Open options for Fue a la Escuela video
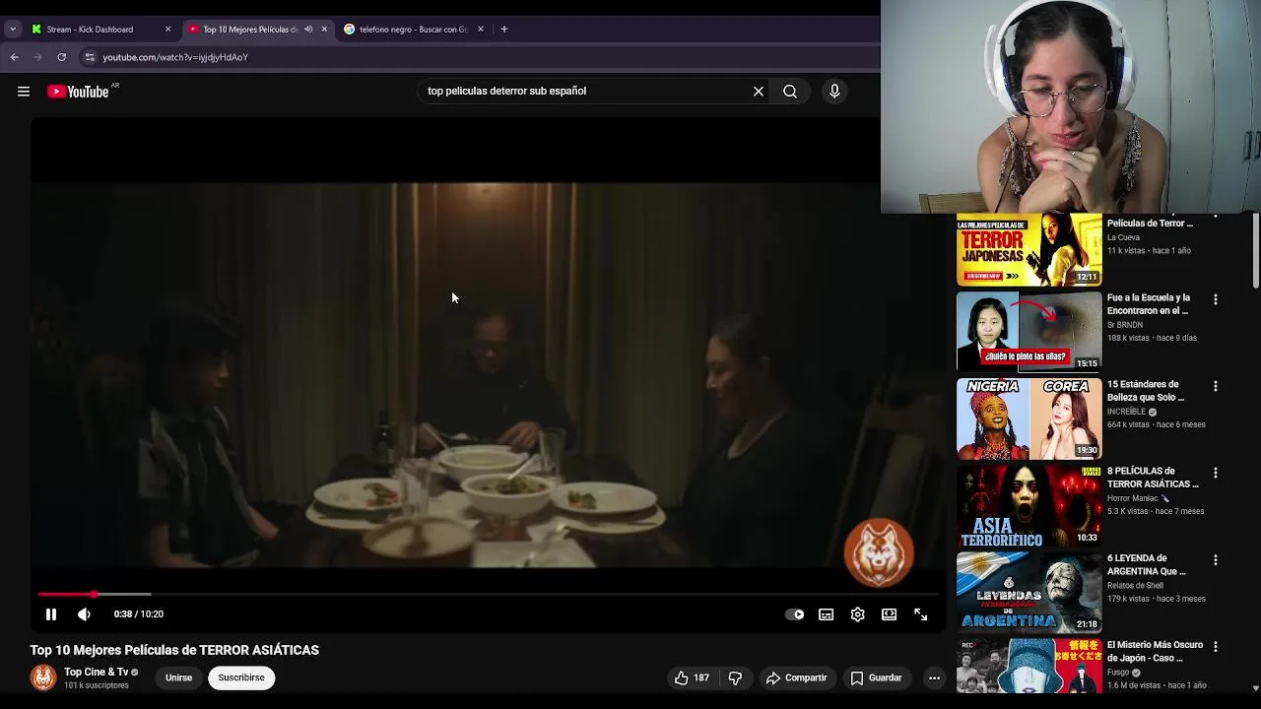 click(x=1215, y=299)
